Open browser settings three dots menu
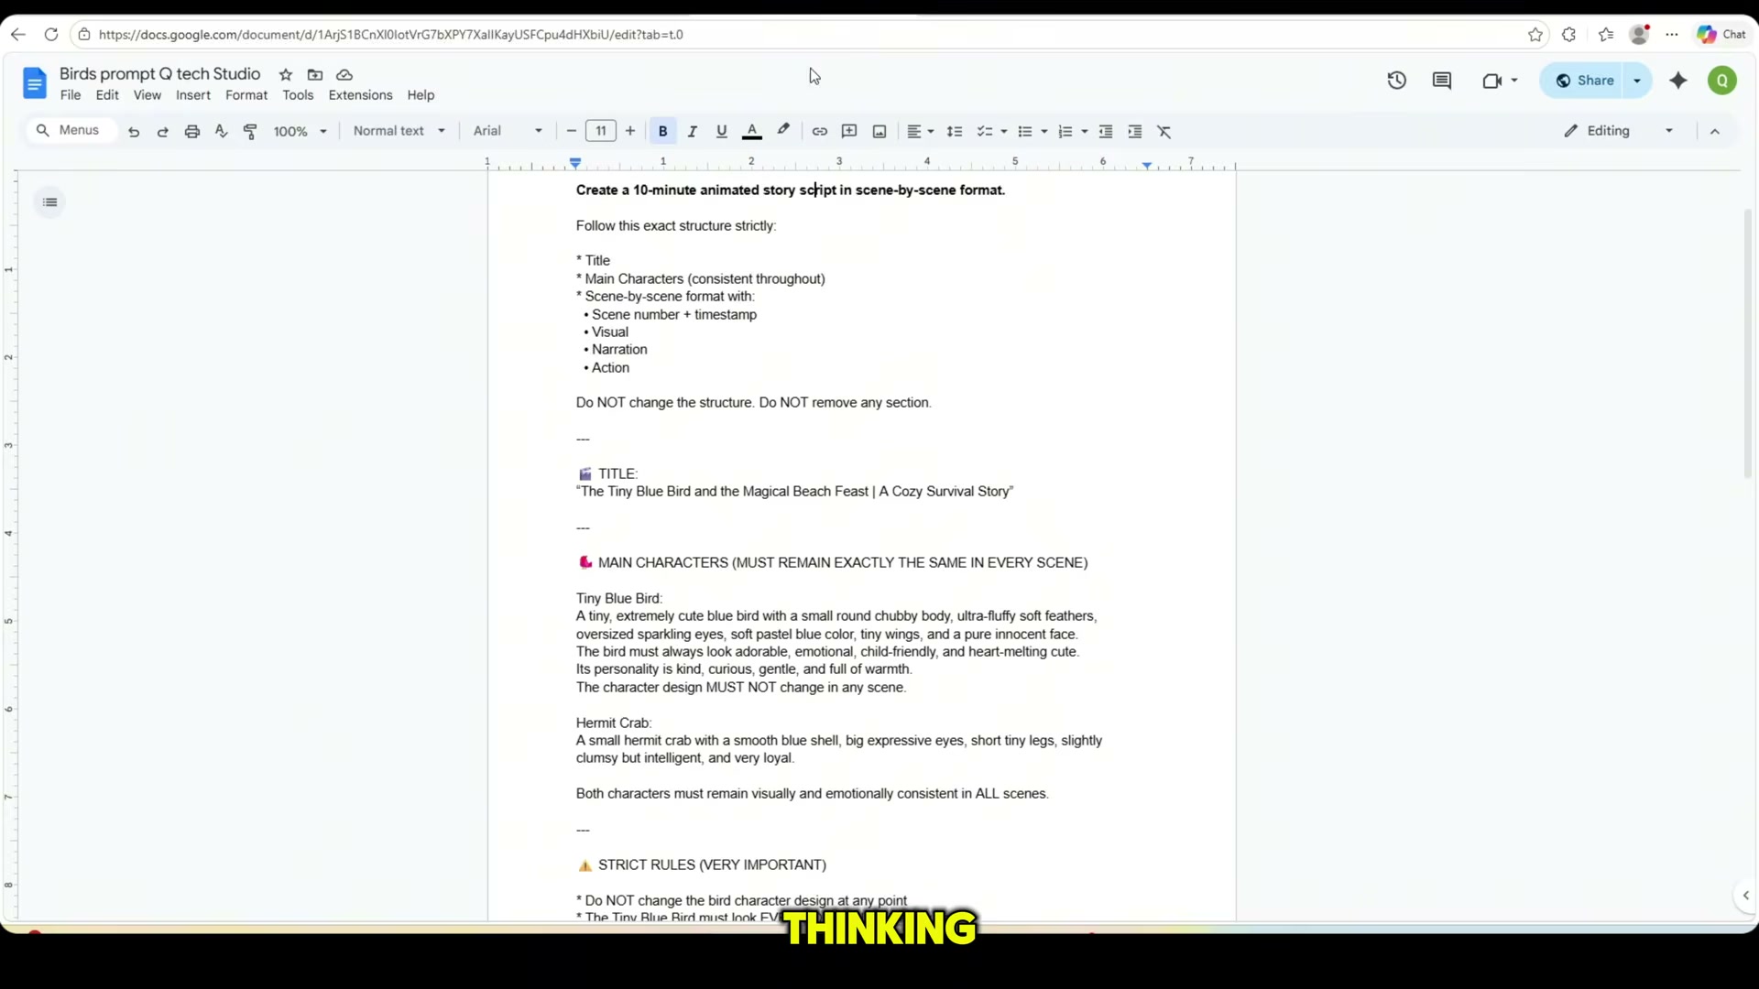This screenshot has width=1759, height=989. [x=1672, y=35]
